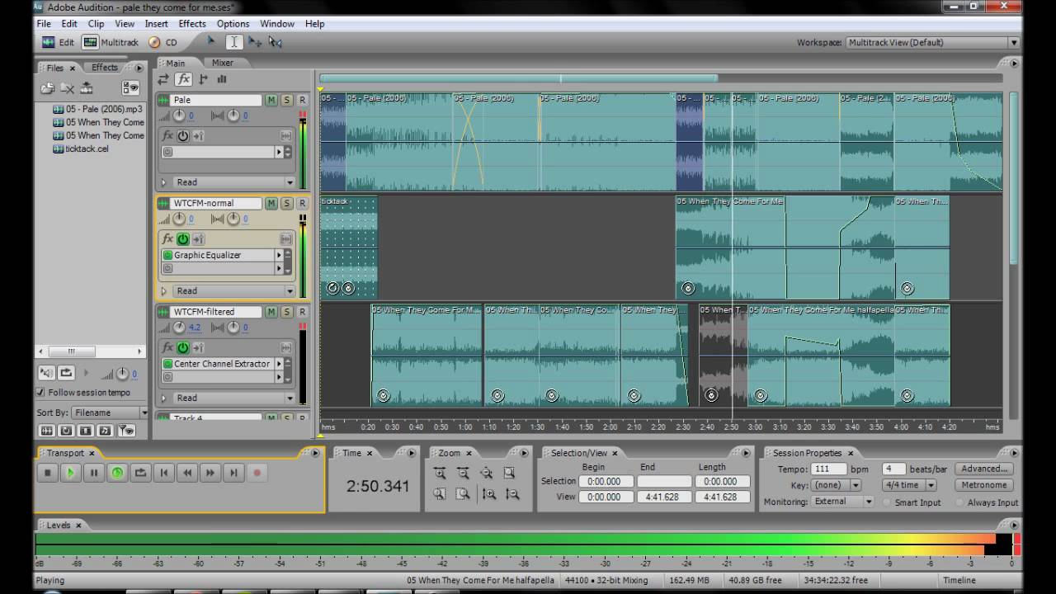Select the ticktack.cel file
Image resolution: width=1056 pixels, height=594 pixels.
[x=81, y=148]
